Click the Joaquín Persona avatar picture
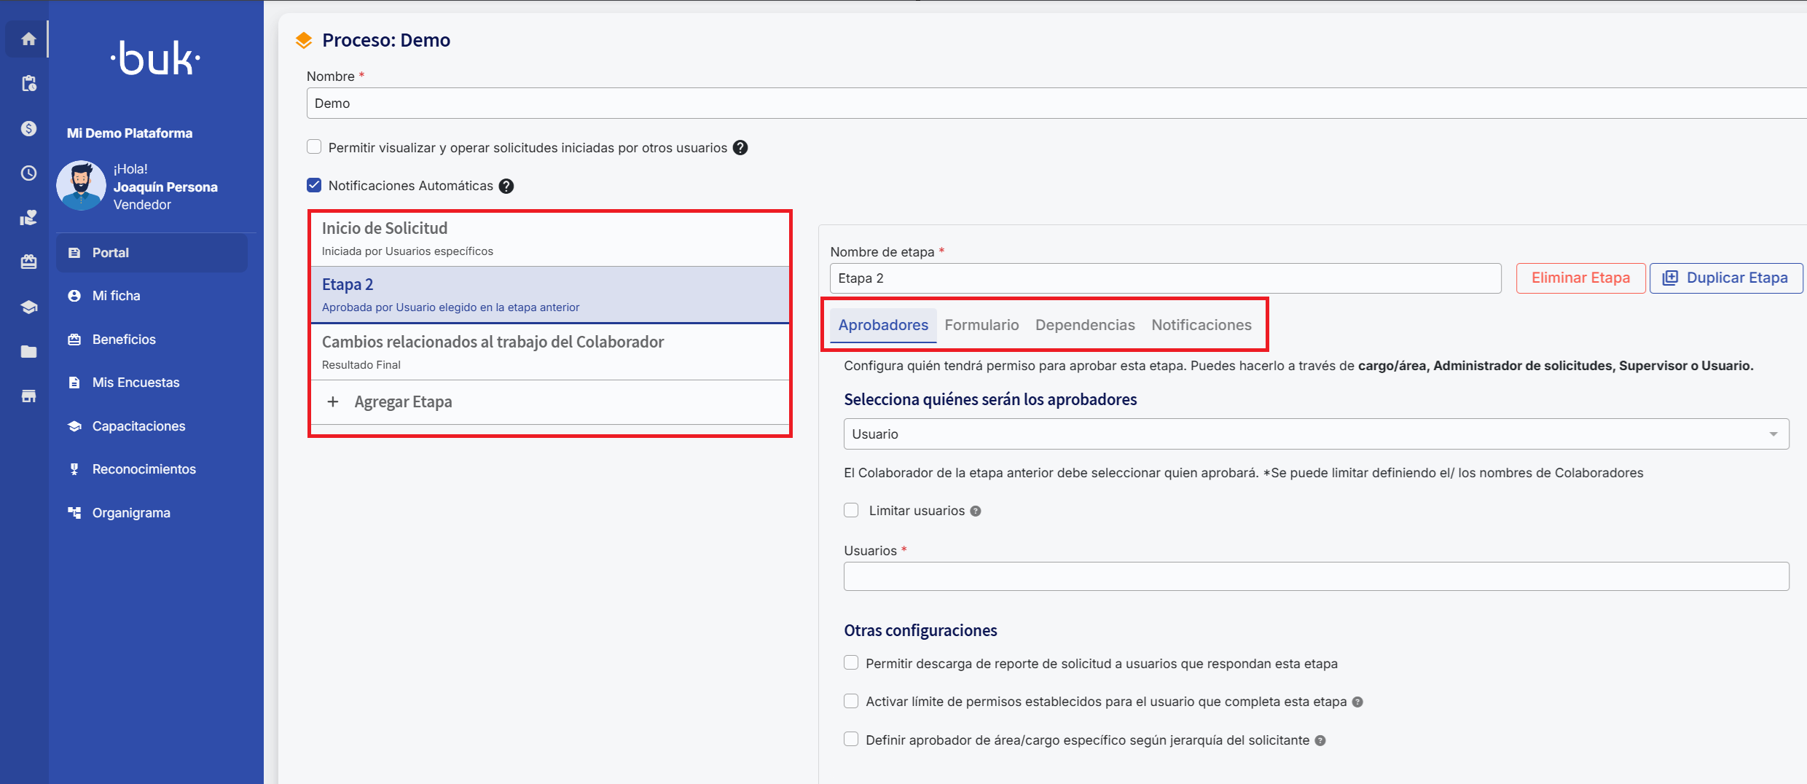1807x784 pixels. pos(81,186)
